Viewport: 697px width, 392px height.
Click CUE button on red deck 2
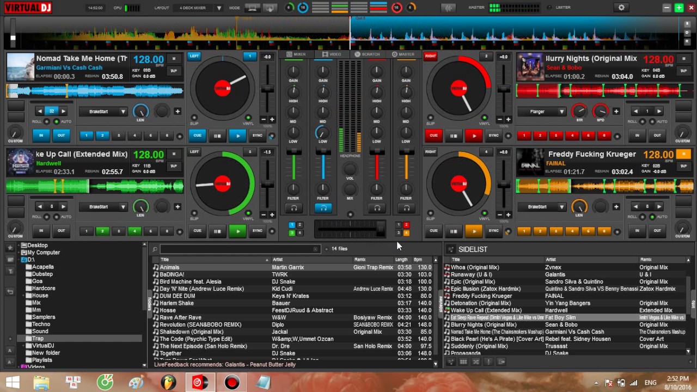click(433, 136)
